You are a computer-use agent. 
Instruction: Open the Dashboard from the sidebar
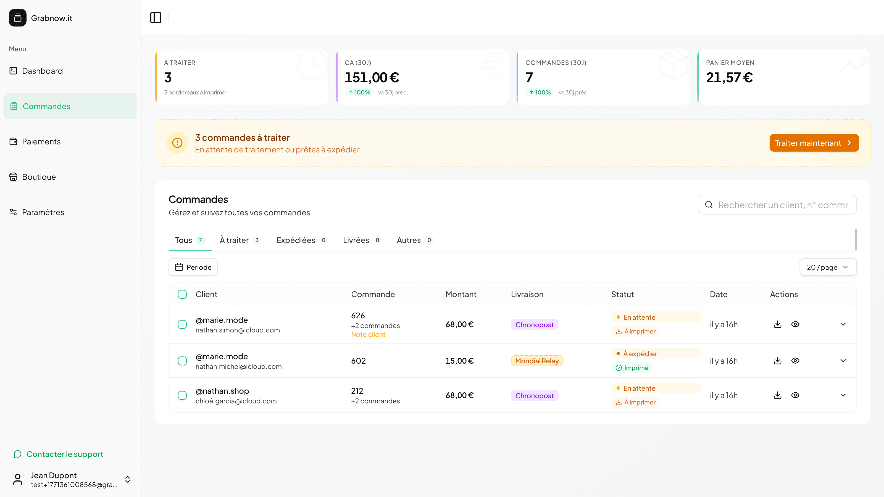click(x=42, y=71)
